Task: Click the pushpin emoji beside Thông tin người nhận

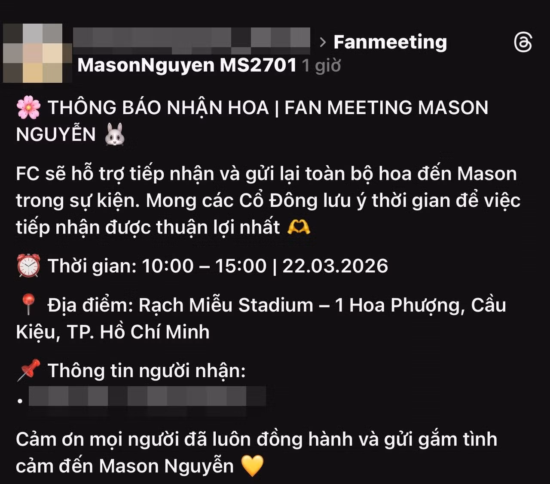Action: (28, 370)
